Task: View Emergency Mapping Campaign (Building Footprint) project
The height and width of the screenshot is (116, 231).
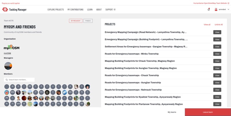Action: coord(217,39)
